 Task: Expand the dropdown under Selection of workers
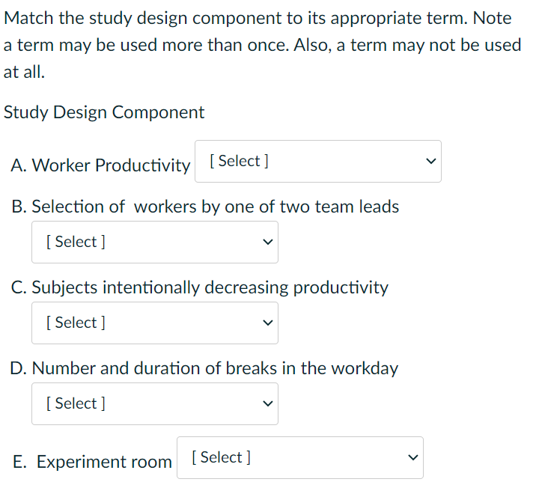pyautogui.click(x=154, y=242)
